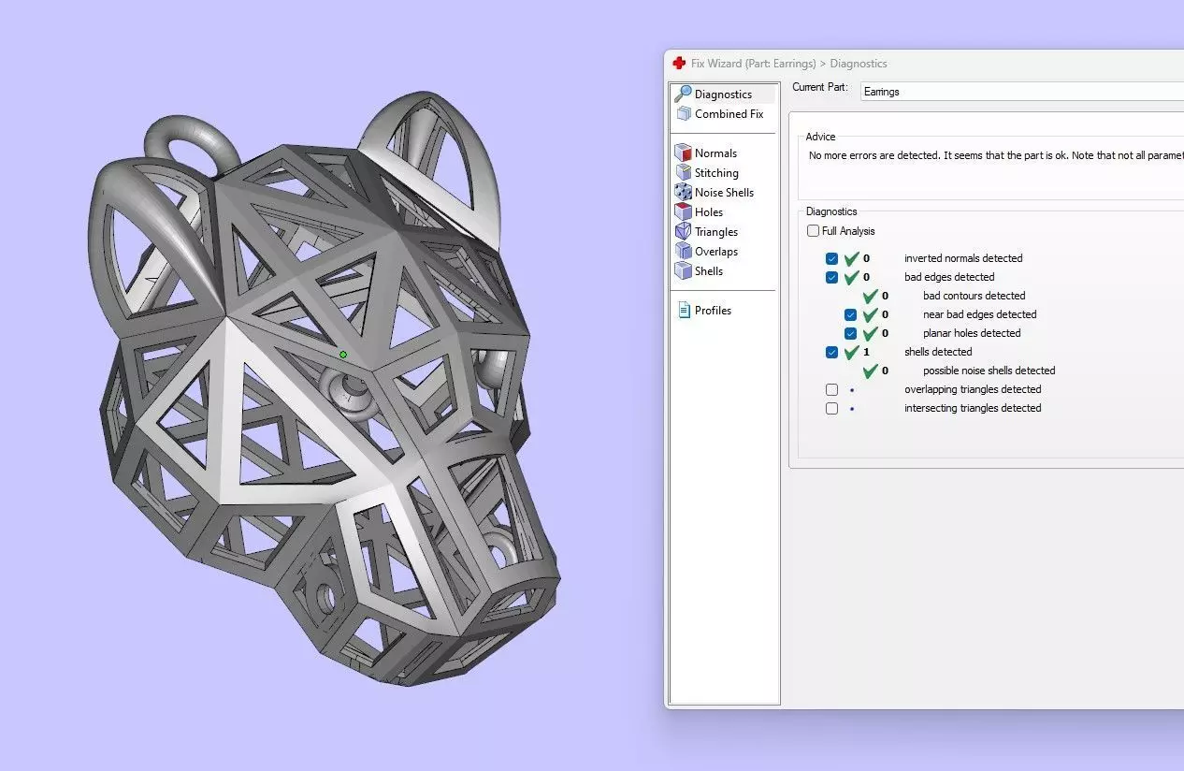This screenshot has height=771, width=1184.
Task: Open the Current Part dropdown showing Earrings
Action: (1021, 92)
